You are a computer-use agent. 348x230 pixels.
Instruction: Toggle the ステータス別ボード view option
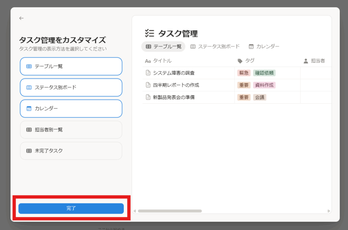[x=71, y=87]
